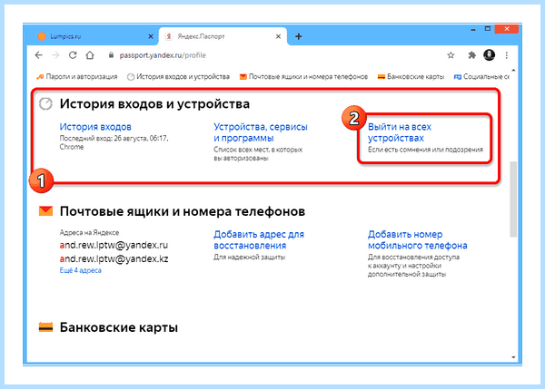Select the and.rew.lptw@yandex.ru address

click(114, 246)
